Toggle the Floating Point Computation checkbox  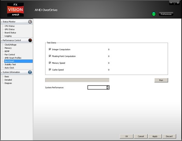[50, 56]
